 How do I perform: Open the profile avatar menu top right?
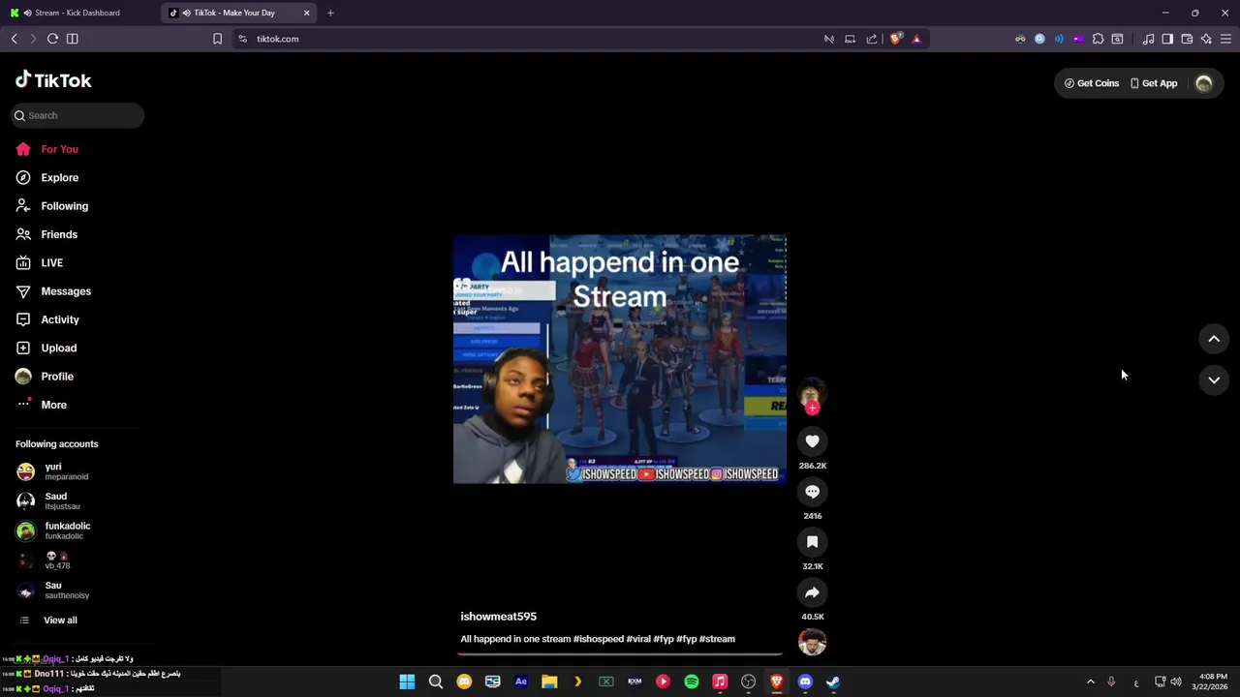(1204, 83)
